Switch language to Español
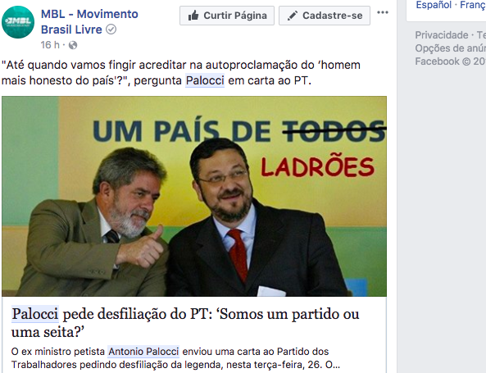This screenshot has height=373, width=486. [x=434, y=5]
